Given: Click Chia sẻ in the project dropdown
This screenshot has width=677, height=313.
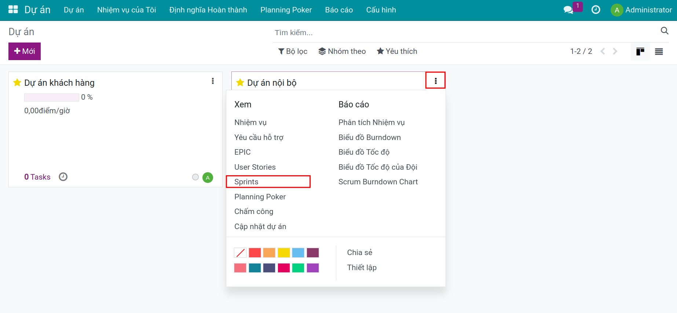Looking at the screenshot, I should point(360,253).
